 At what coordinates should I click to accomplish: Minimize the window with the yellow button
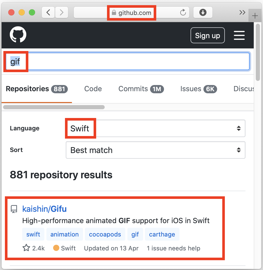(22, 12)
